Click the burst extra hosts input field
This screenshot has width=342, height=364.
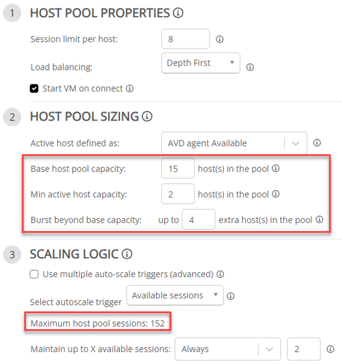[198, 219]
